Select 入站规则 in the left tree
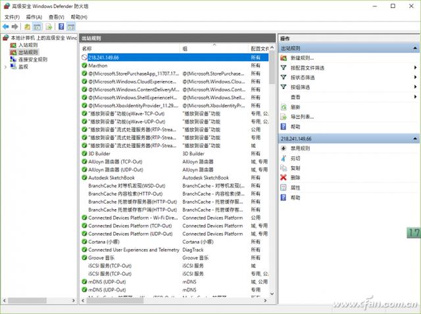421x314 pixels. point(28,45)
